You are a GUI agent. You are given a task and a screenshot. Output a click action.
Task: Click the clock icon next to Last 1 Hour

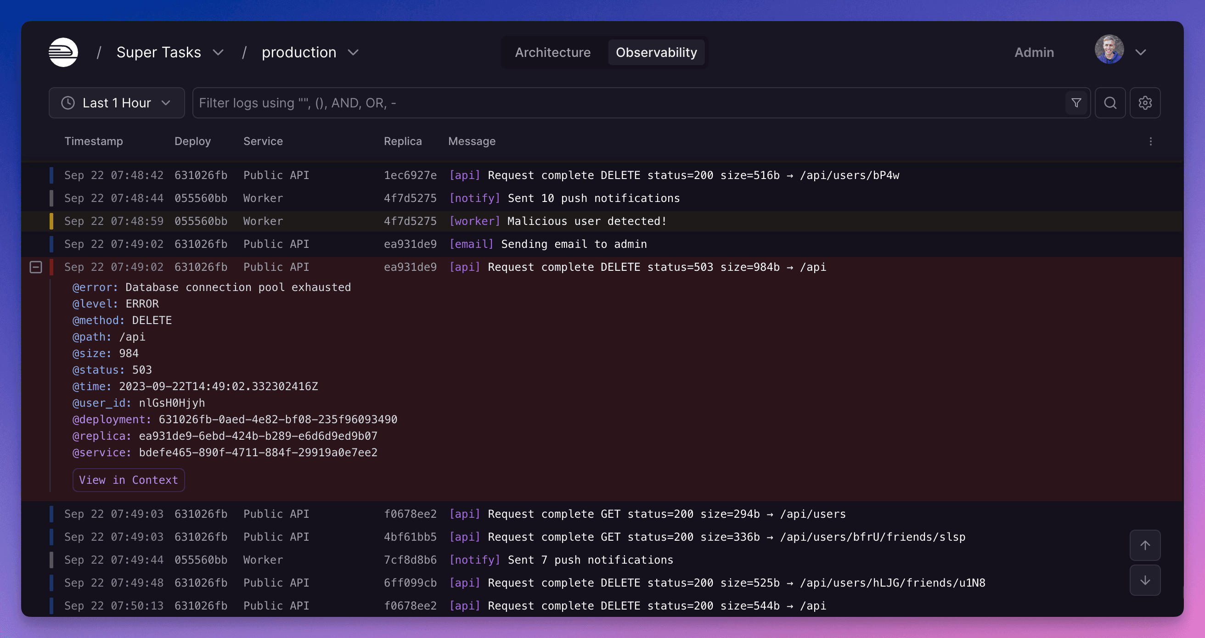68,102
